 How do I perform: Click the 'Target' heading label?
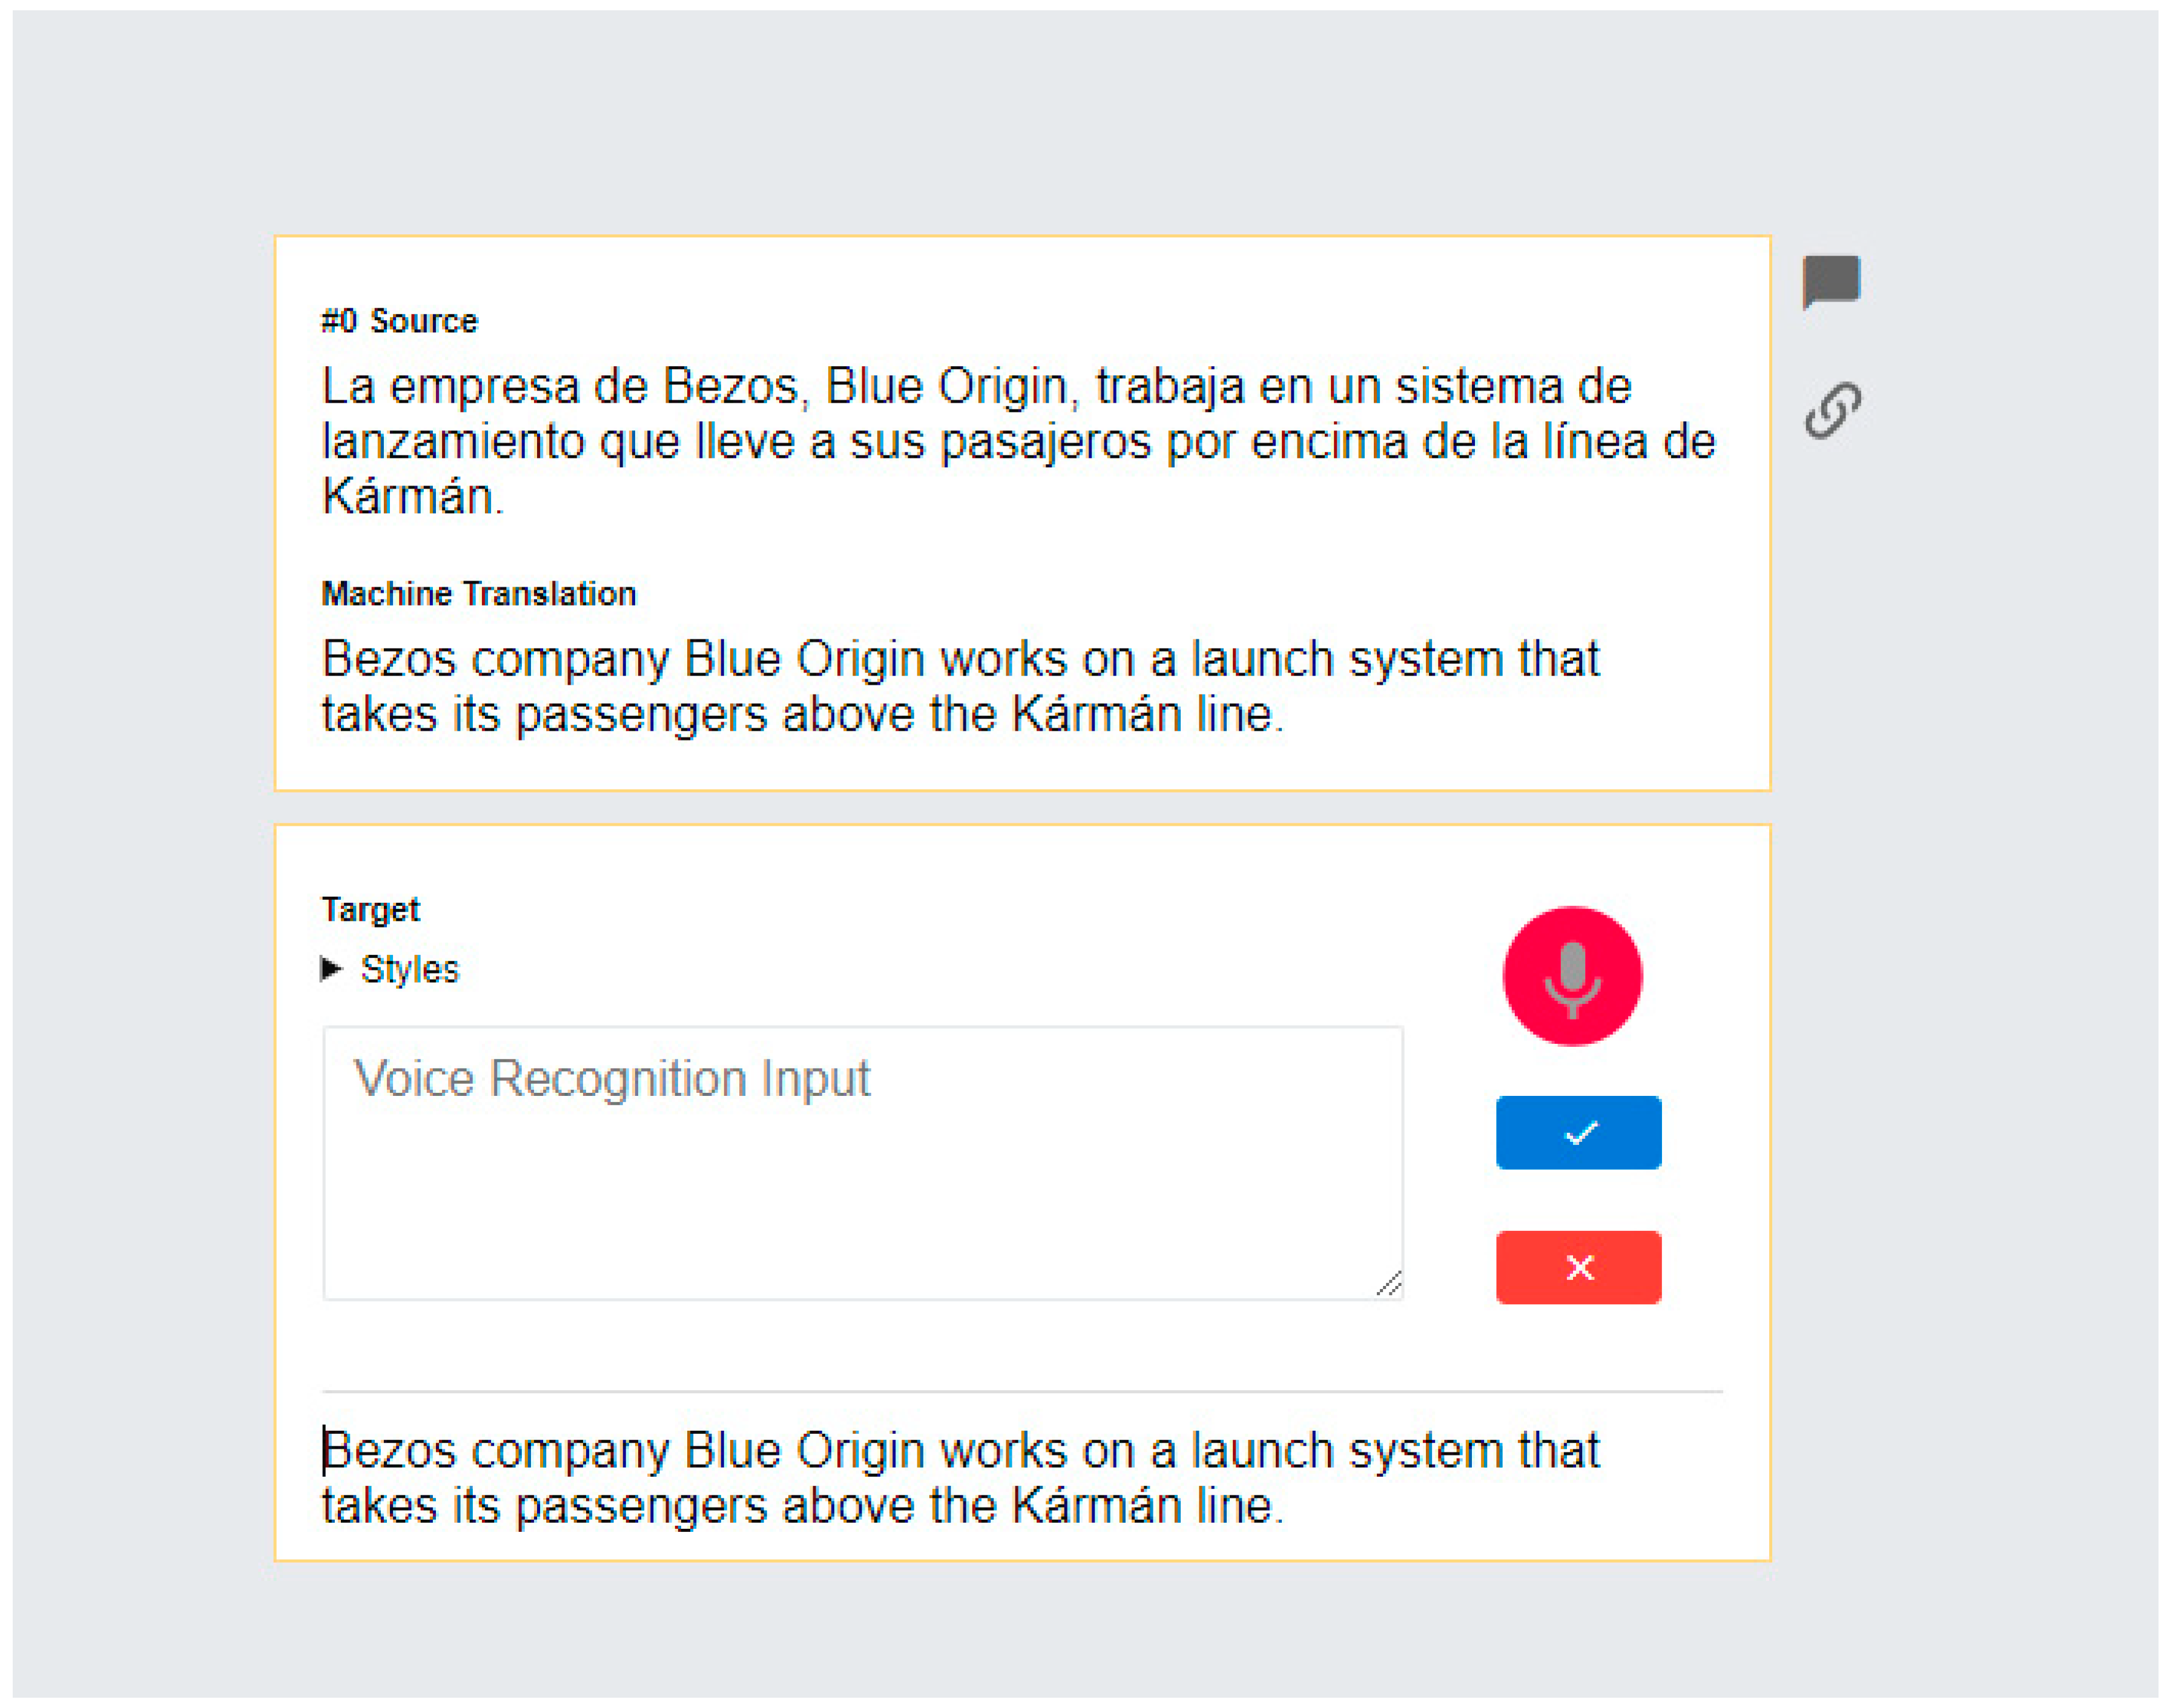[x=370, y=909]
